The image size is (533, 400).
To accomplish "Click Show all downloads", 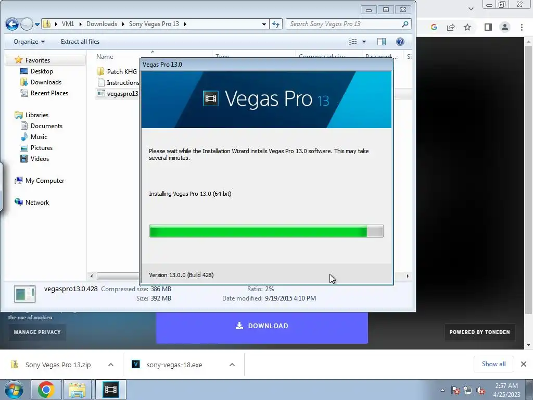I will [x=493, y=364].
